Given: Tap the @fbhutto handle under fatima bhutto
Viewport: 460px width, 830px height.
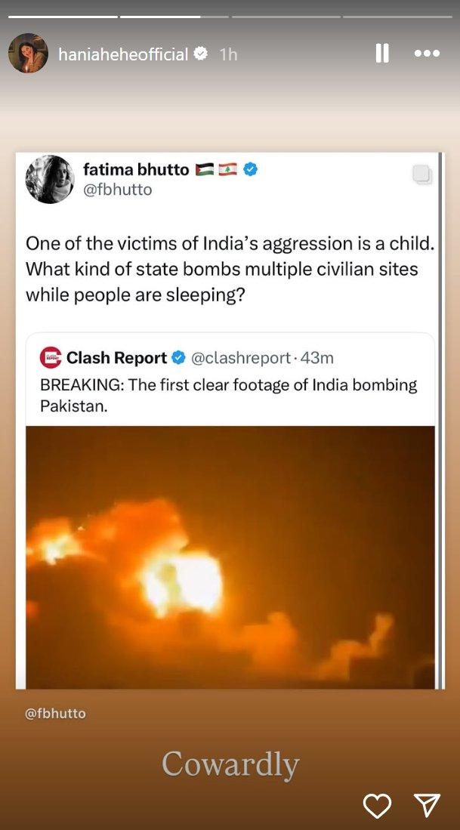Looking at the screenshot, I should (118, 190).
